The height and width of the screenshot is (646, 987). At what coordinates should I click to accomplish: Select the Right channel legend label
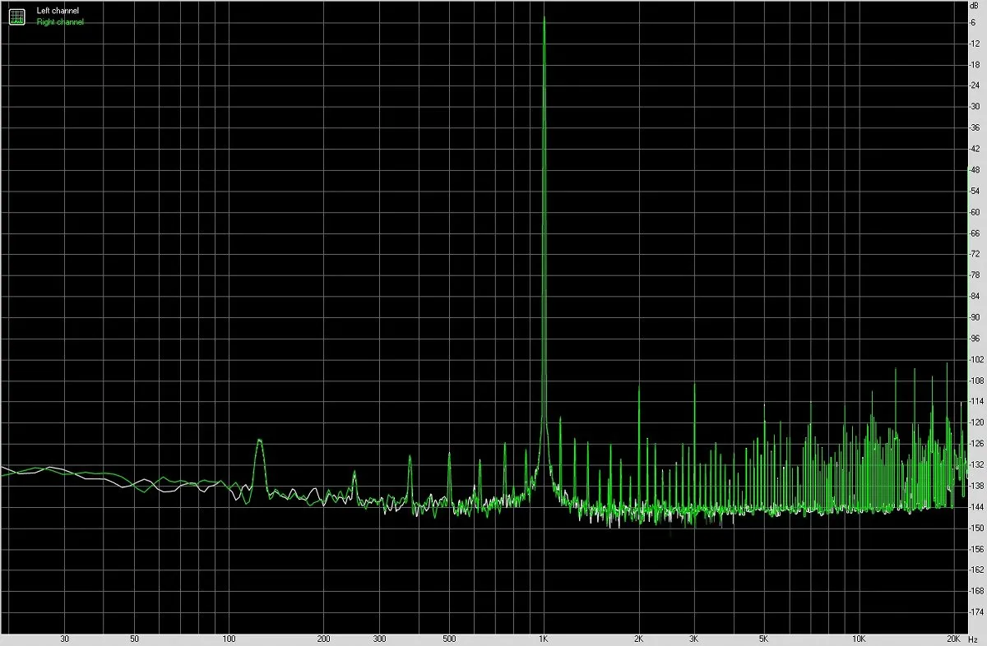point(60,22)
